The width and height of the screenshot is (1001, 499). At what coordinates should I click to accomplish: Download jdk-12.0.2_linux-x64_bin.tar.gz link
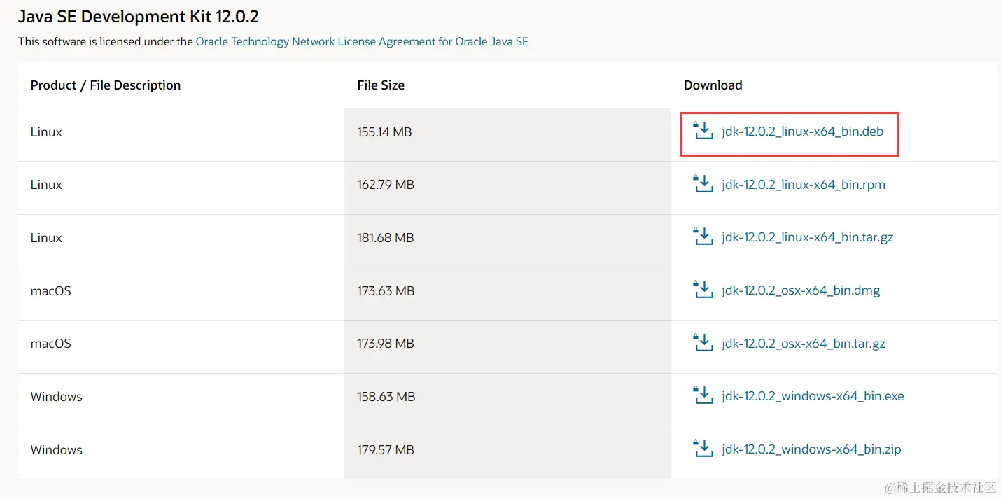click(x=808, y=238)
